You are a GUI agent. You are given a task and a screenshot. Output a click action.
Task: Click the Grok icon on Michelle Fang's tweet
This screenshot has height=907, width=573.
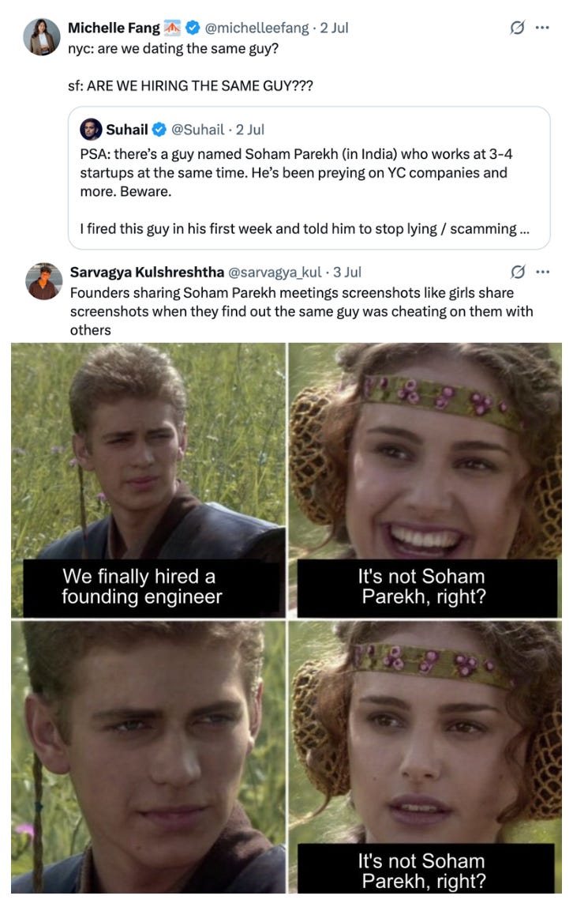(518, 27)
